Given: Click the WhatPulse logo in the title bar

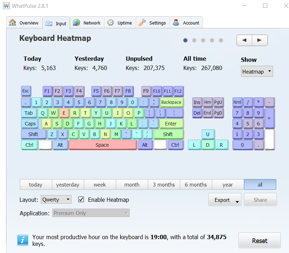Looking at the screenshot, I should coord(6,6).
